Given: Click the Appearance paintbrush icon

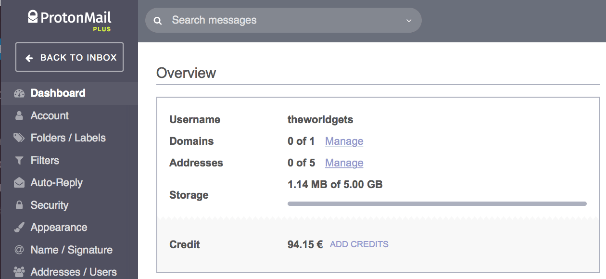Looking at the screenshot, I should (19, 228).
